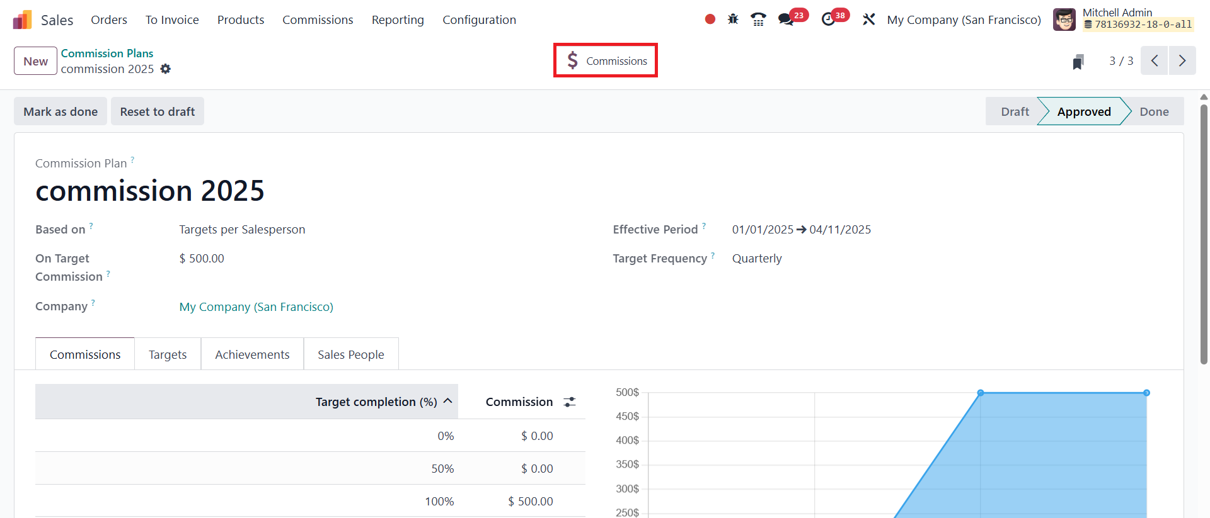Sort by Target completion (%) column
Image resolution: width=1210 pixels, height=518 pixels.
pos(376,402)
